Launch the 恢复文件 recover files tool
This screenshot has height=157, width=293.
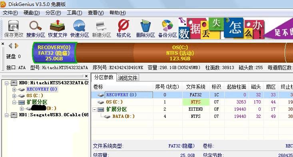(58, 29)
